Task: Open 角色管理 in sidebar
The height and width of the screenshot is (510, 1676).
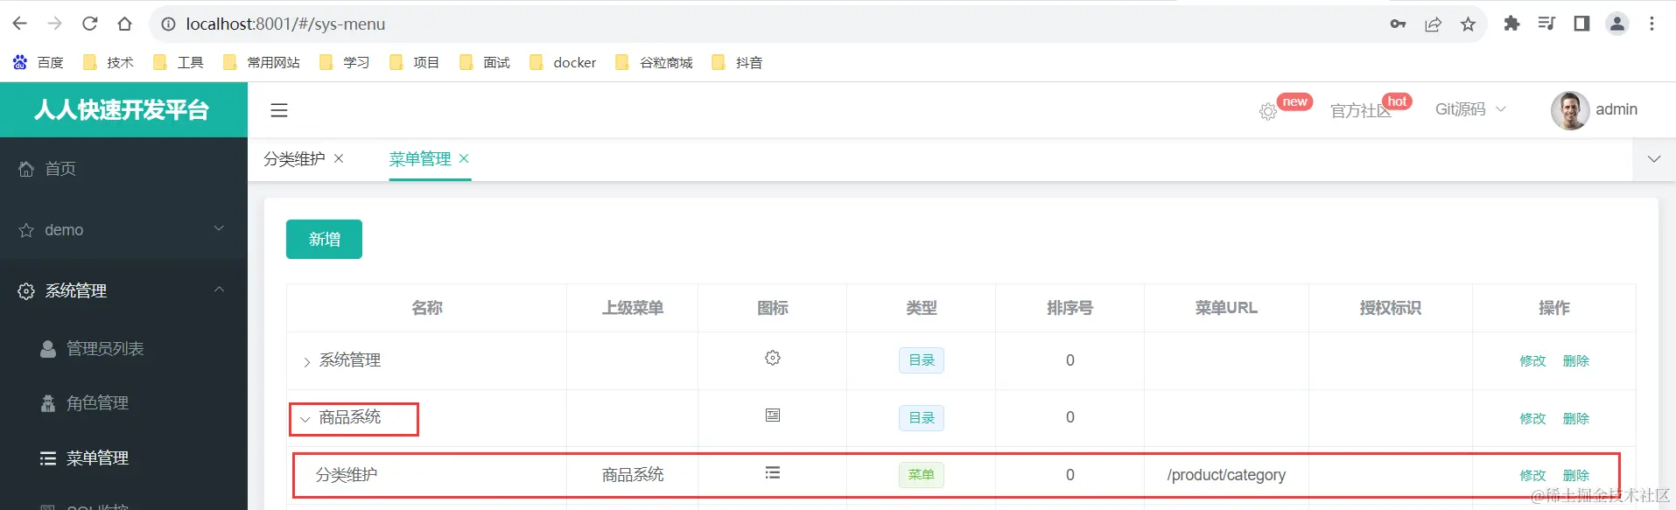Action: pyautogui.click(x=123, y=402)
